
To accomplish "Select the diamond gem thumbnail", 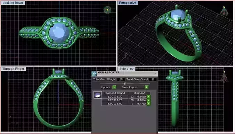I will pyautogui.click(x=98, y=95).
